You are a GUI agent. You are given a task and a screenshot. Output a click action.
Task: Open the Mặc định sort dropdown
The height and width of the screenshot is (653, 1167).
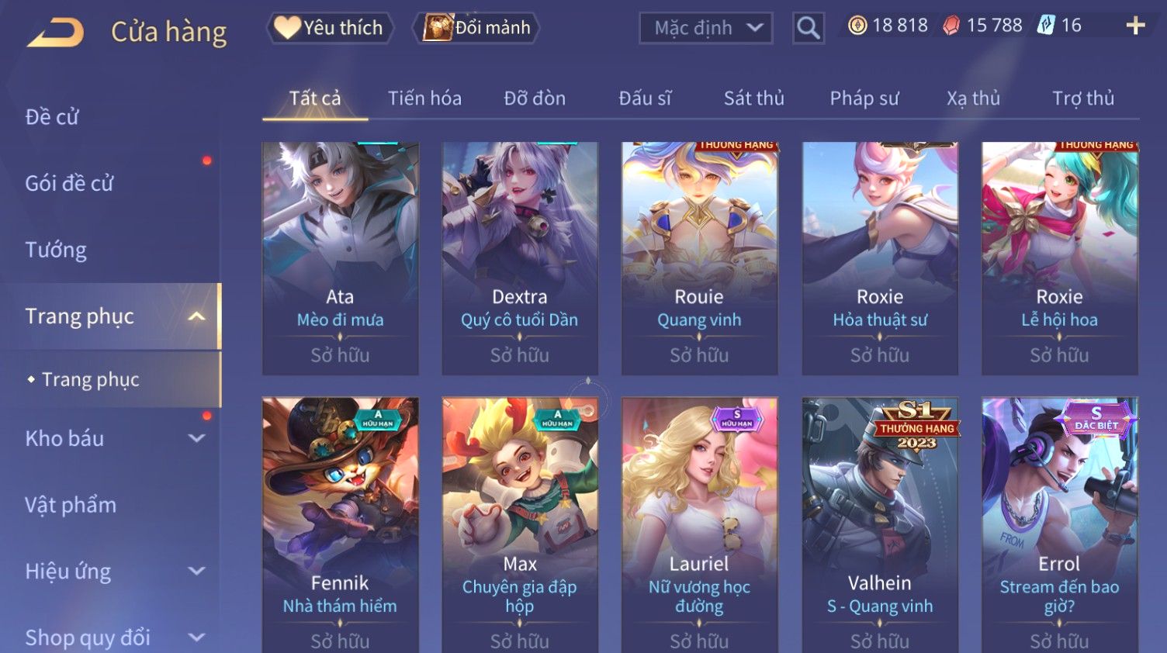pos(706,28)
